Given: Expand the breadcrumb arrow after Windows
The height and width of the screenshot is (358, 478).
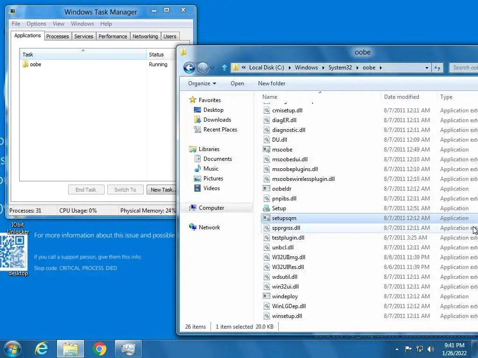Looking at the screenshot, I should coord(323,68).
